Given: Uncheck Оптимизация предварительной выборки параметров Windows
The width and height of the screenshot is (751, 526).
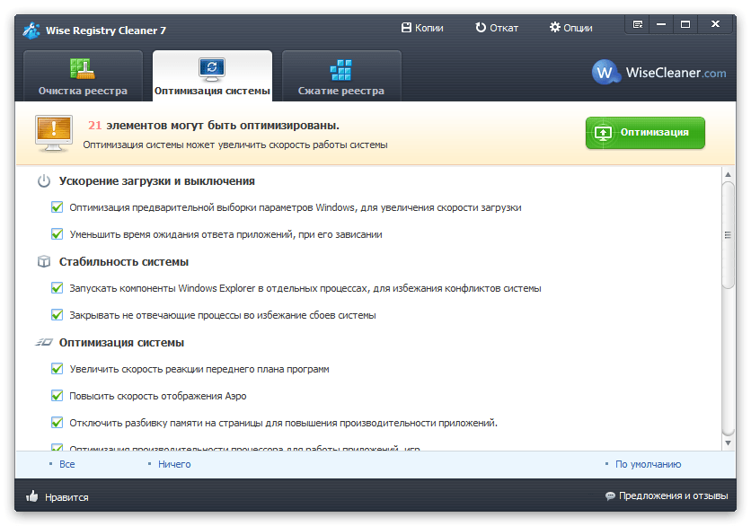Looking at the screenshot, I should click(57, 207).
